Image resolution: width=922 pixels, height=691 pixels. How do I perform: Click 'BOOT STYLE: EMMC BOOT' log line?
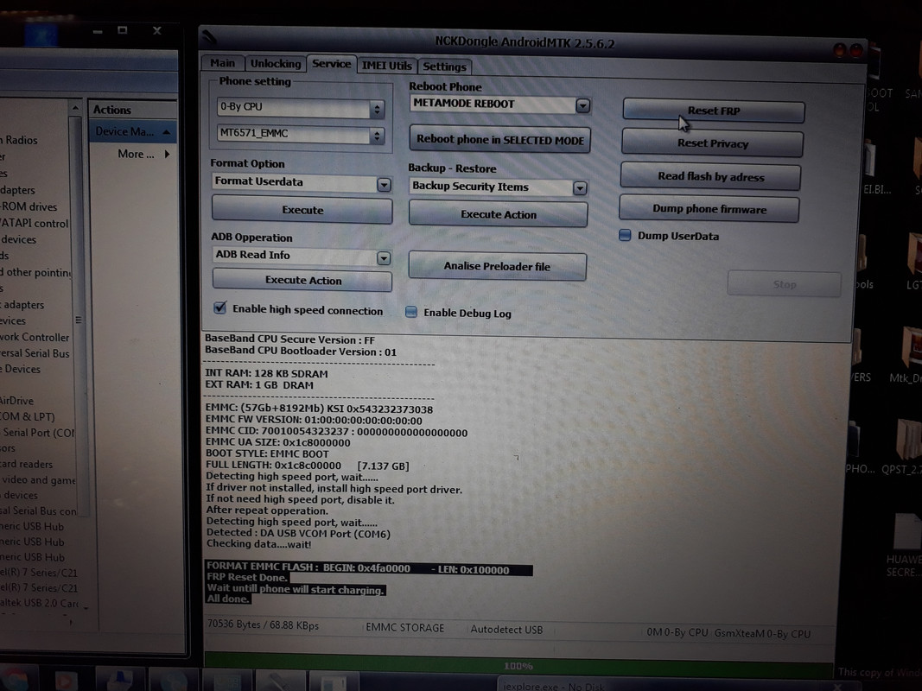[267, 453]
